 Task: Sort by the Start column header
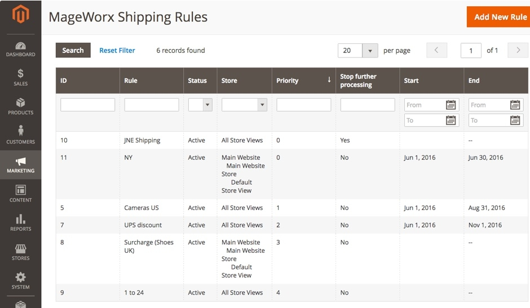[431, 81]
